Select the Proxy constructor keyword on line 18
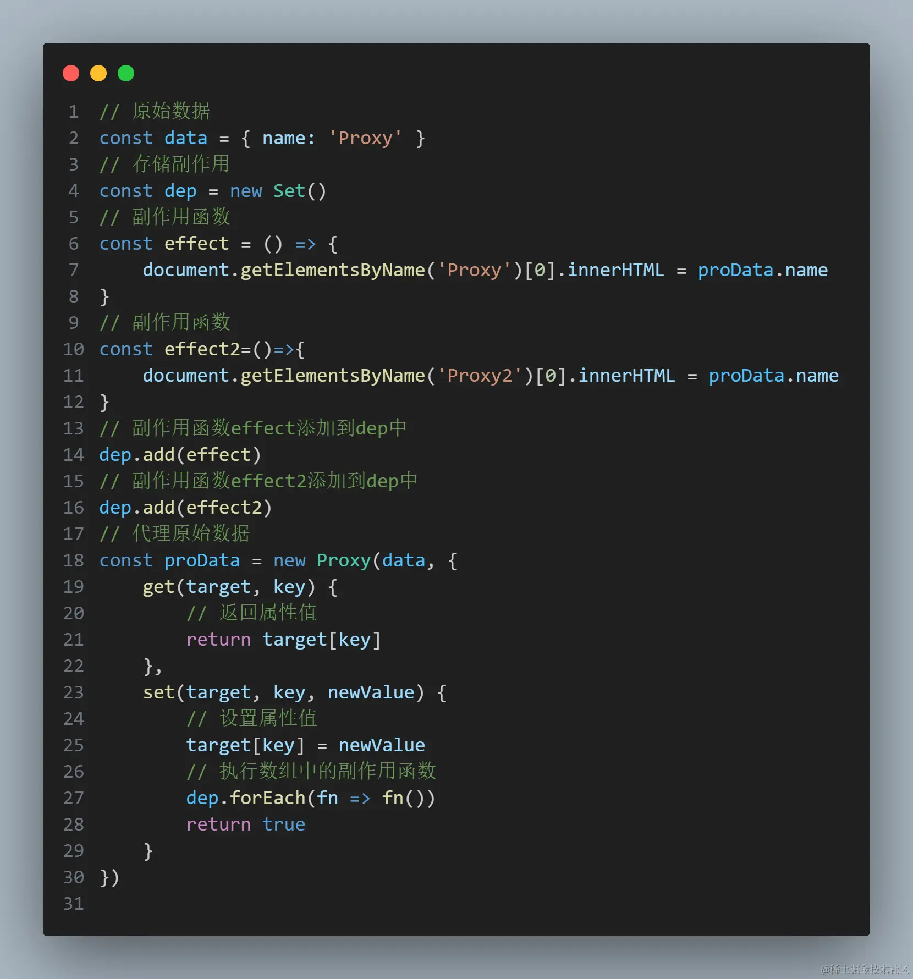Image resolution: width=913 pixels, height=979 pixels. tap(343, 560)
